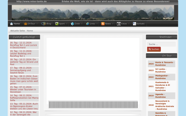Viewport: 186px width, 116px height.
Task: Open blog post 19. Tag - 11.11.2024
Action: coord(24,54)
